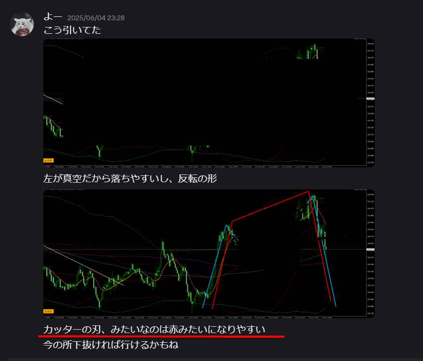The width and height of the screenshot is (423, 361).
Task: Click the orange label in the second chart
Action: point(49,311)
